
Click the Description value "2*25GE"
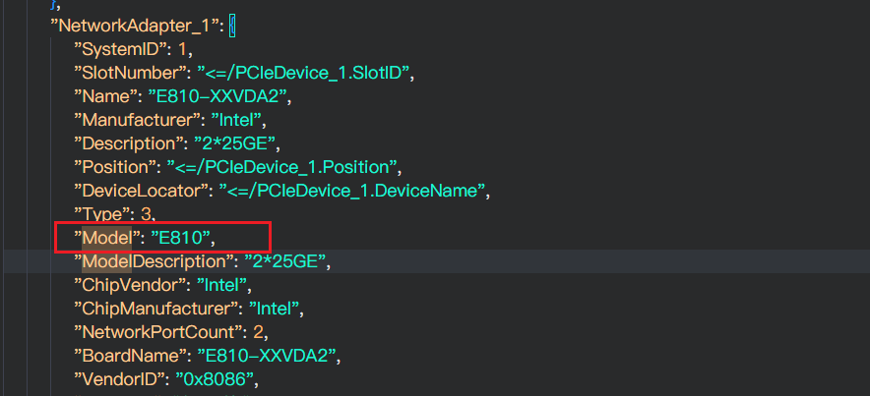tap(235, 142)
